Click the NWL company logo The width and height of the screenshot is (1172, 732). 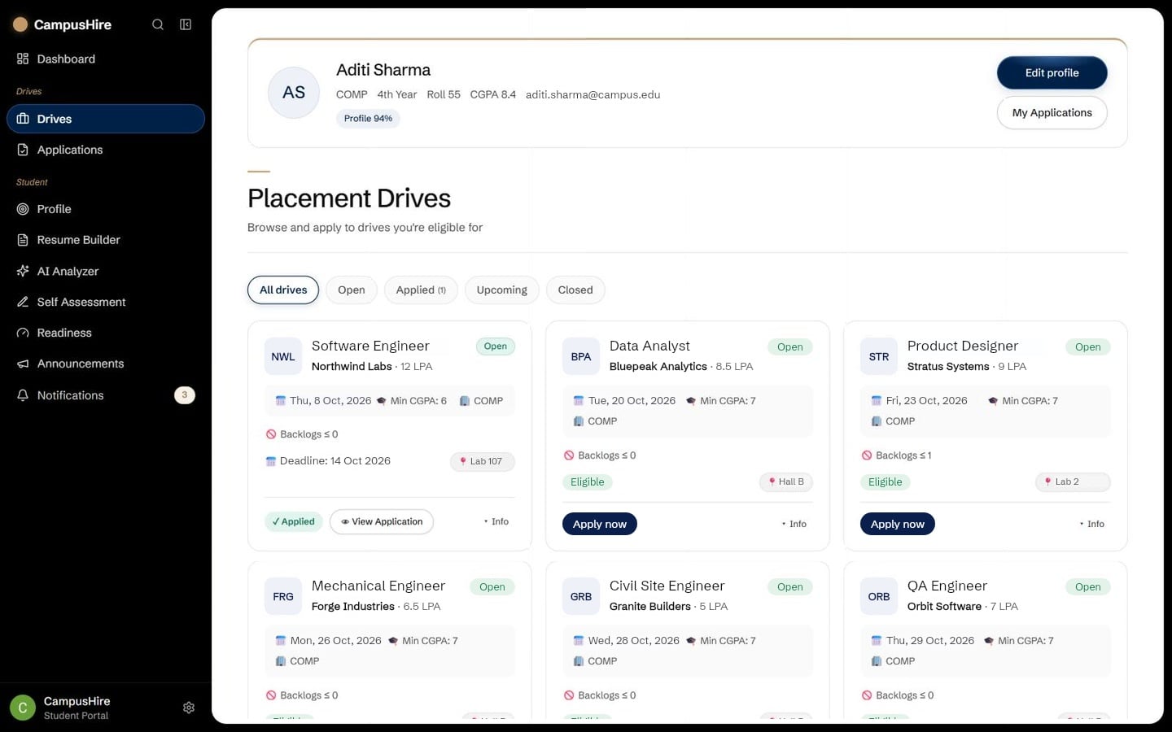coord(283,356)
